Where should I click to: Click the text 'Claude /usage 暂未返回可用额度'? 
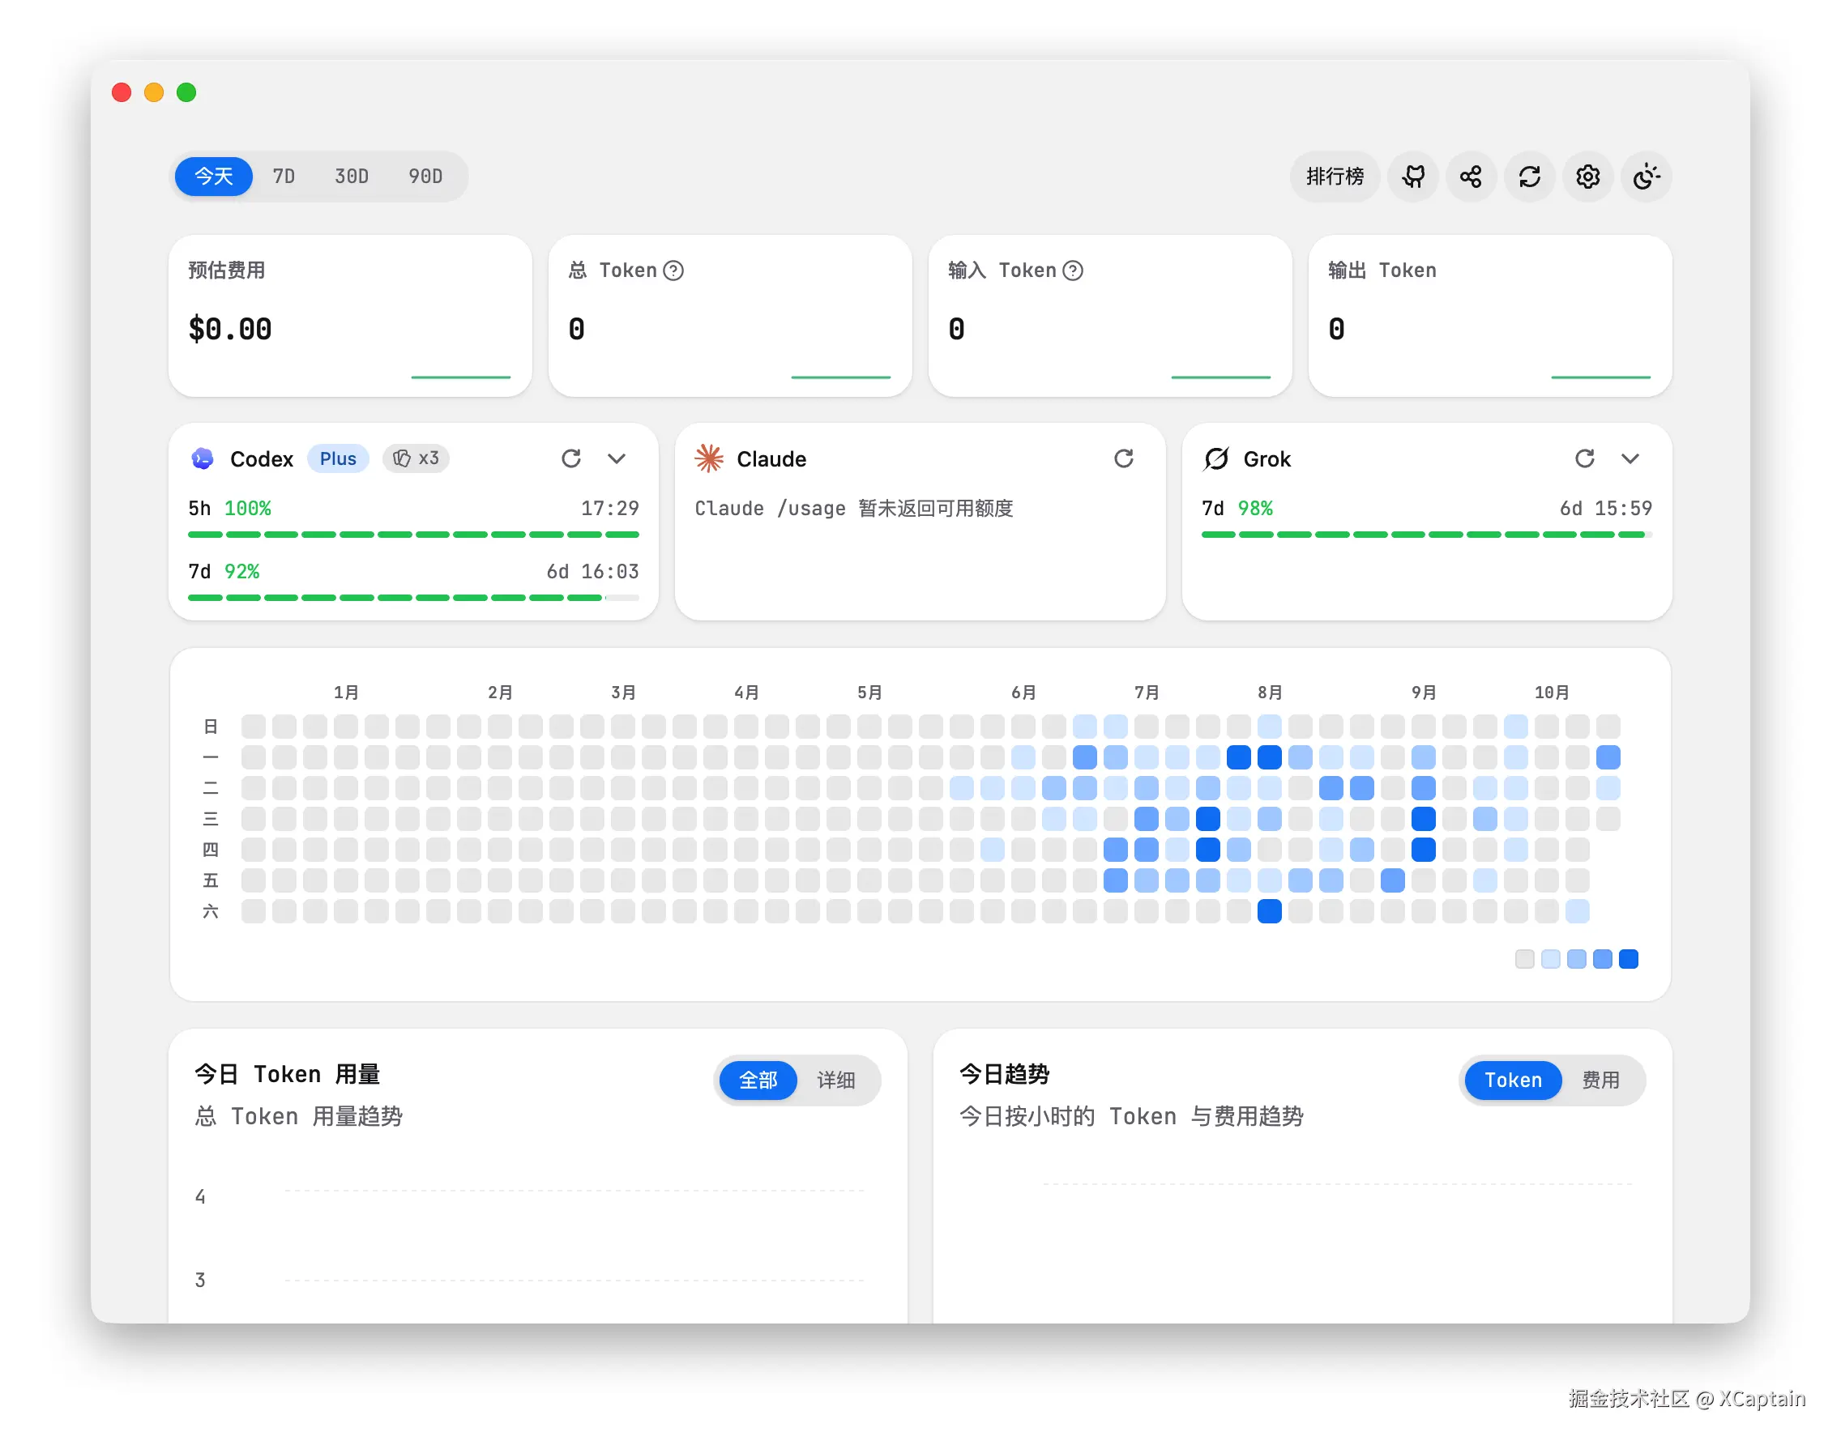tap(853, 508)
